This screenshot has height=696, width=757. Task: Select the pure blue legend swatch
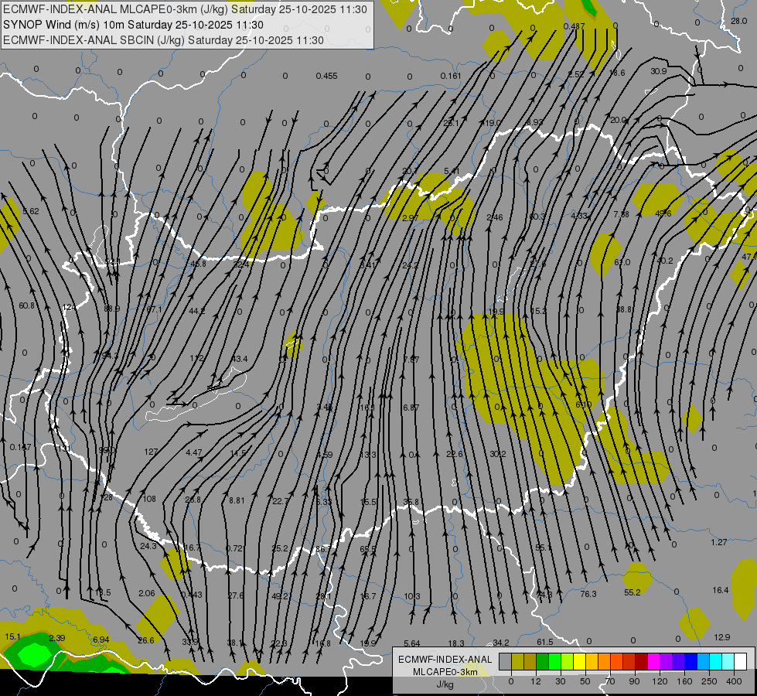[691, 661]
